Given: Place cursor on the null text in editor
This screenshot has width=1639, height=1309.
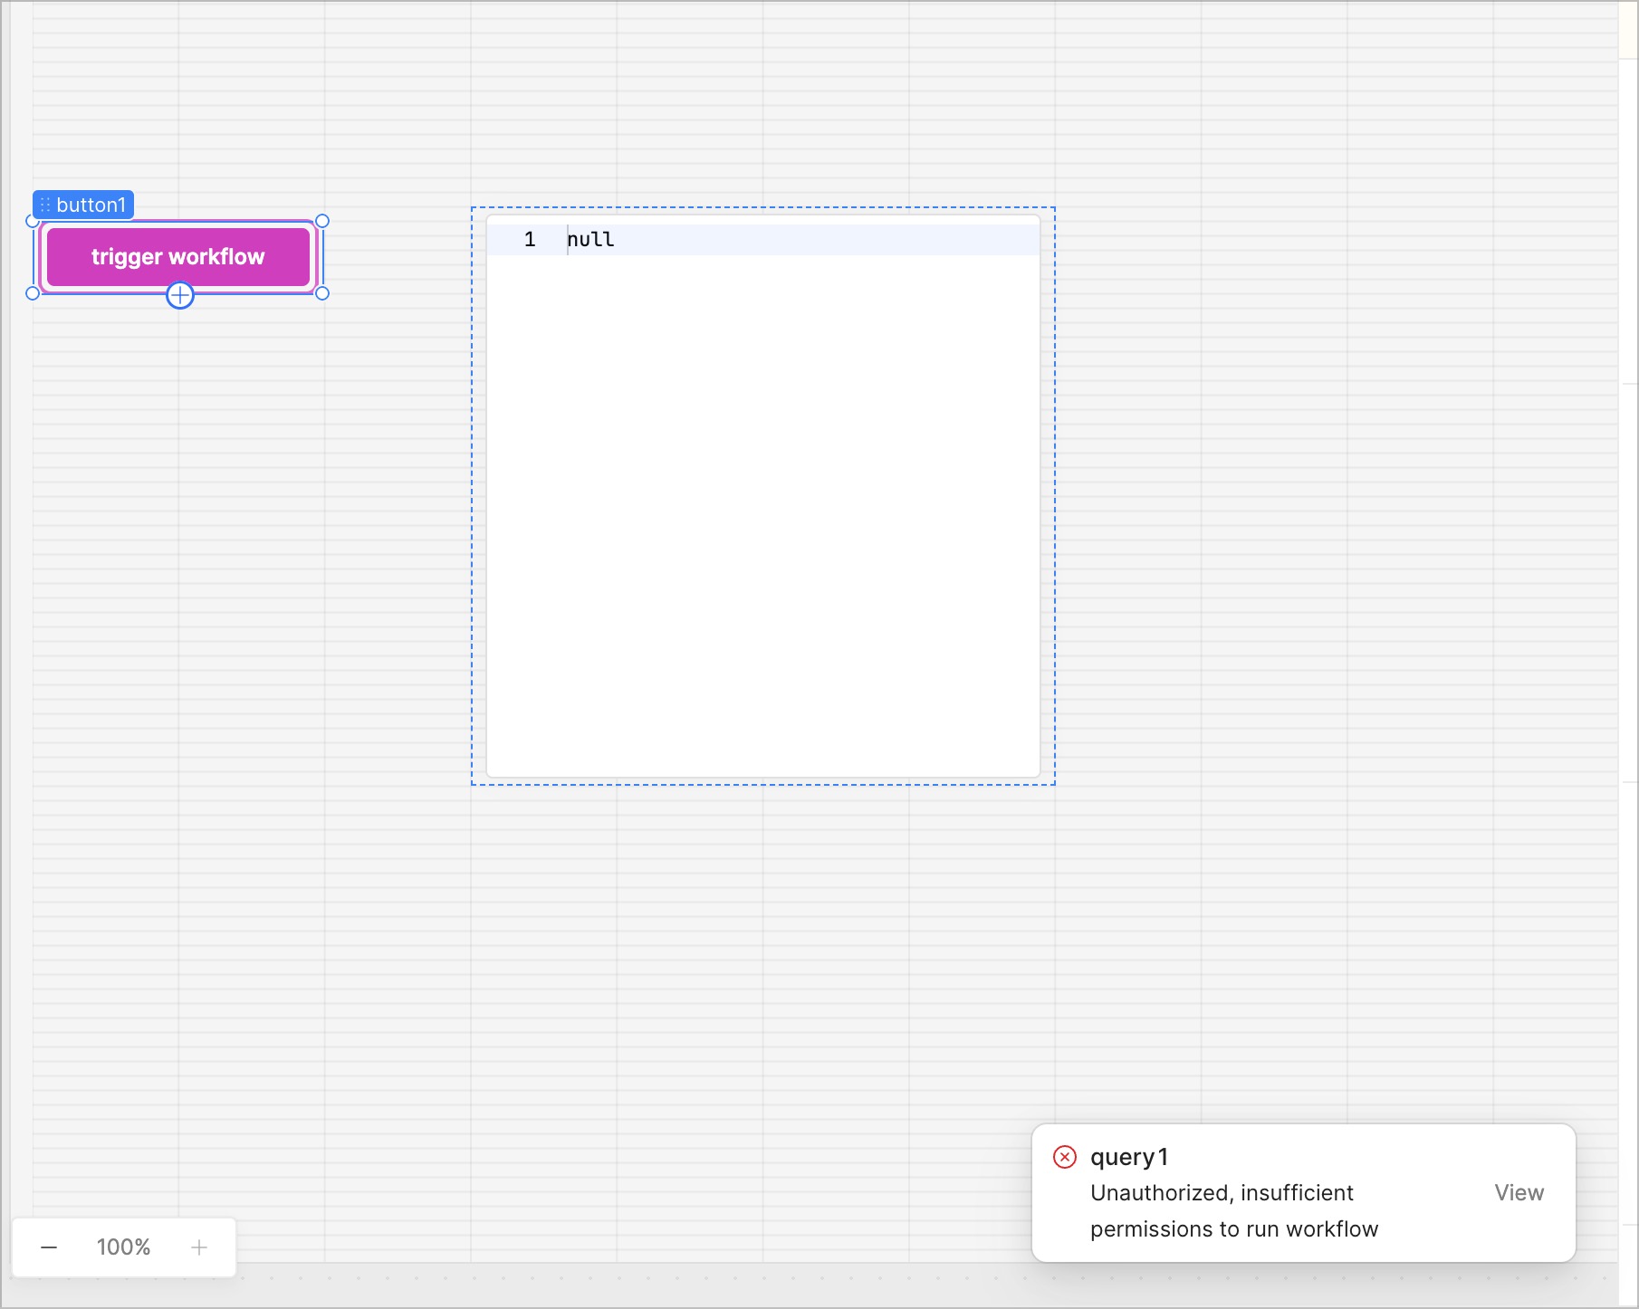Looking at the screenshot, I should click(x=590, y=240).
